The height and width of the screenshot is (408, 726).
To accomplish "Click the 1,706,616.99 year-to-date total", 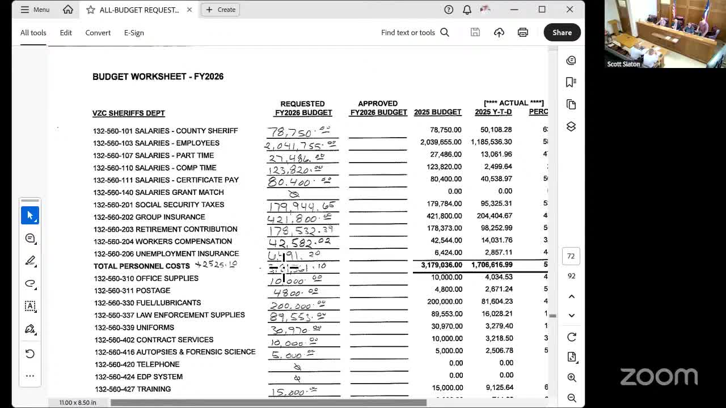I will [491, 265].
